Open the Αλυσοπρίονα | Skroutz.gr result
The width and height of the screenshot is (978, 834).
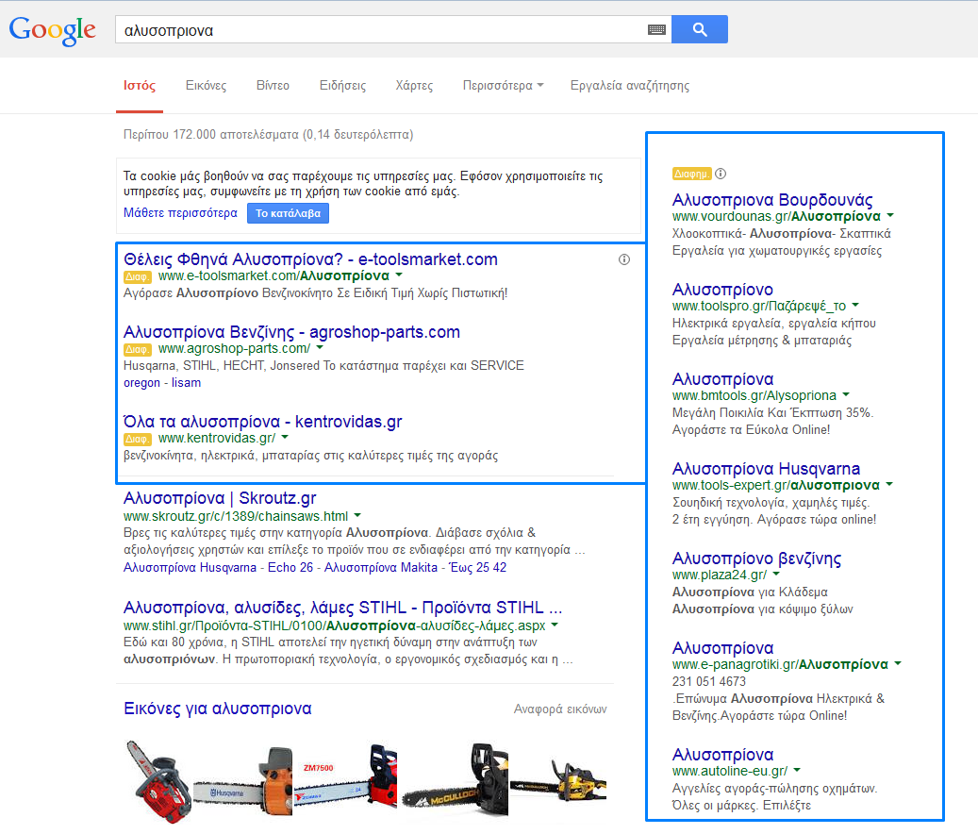click(220, 498)
